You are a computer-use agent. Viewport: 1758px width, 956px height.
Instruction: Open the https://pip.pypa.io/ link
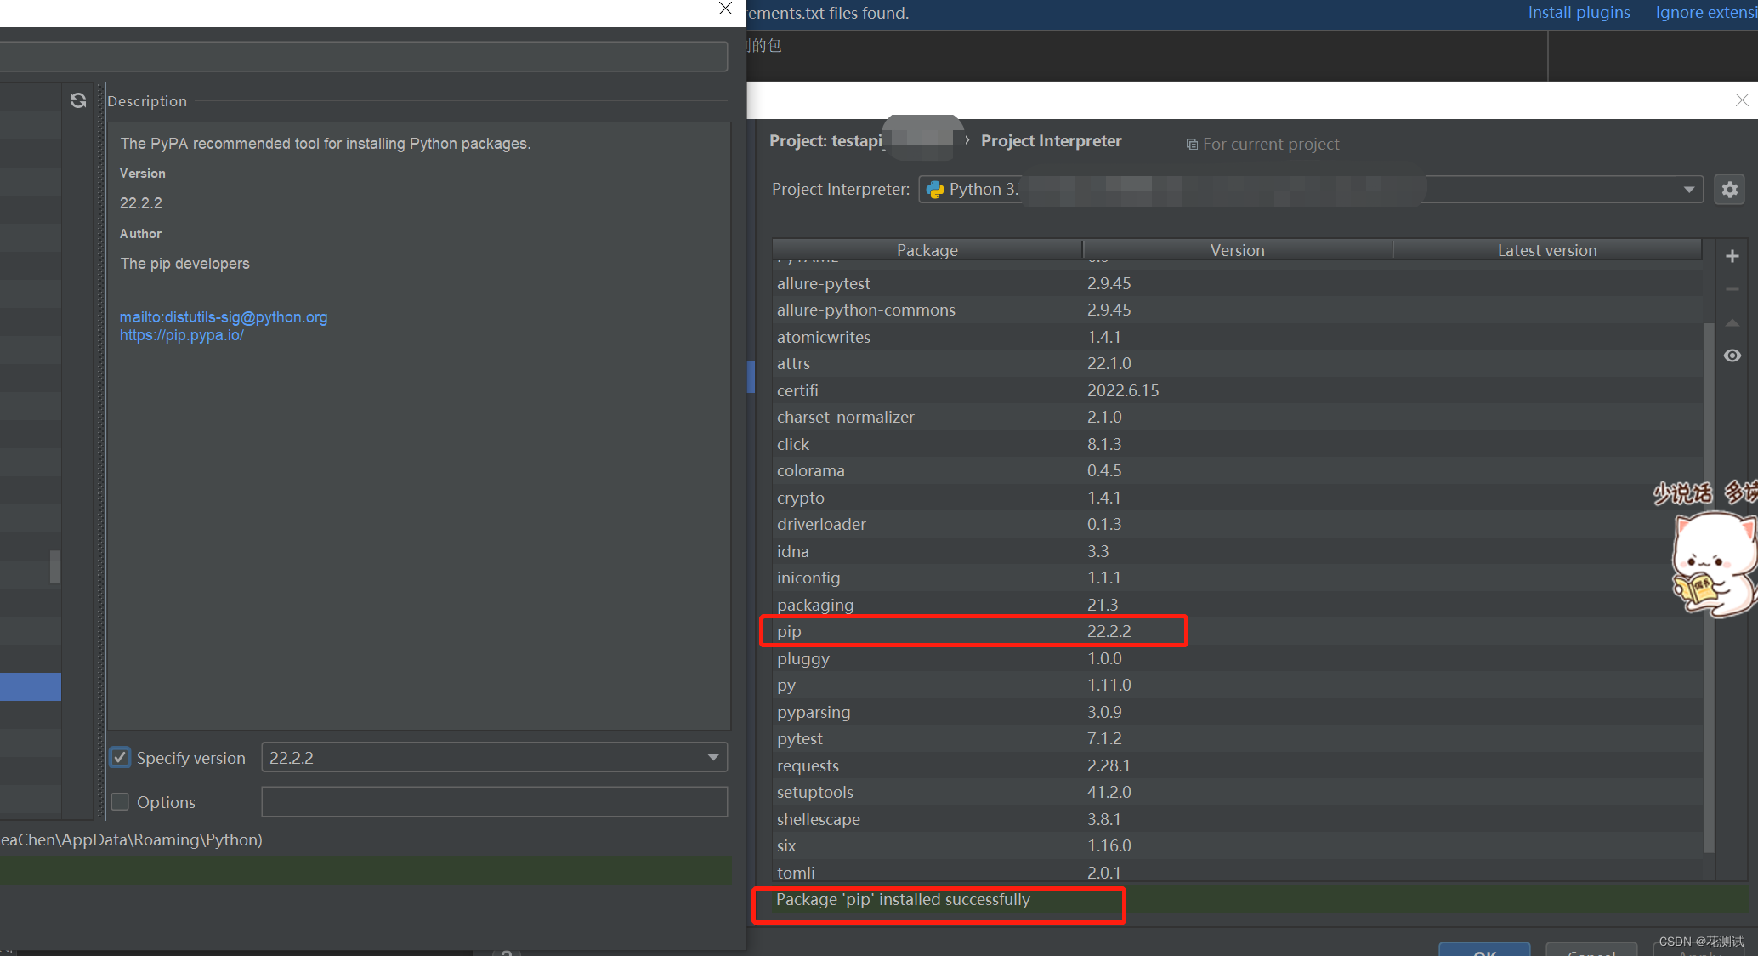(x=182, y=335)
